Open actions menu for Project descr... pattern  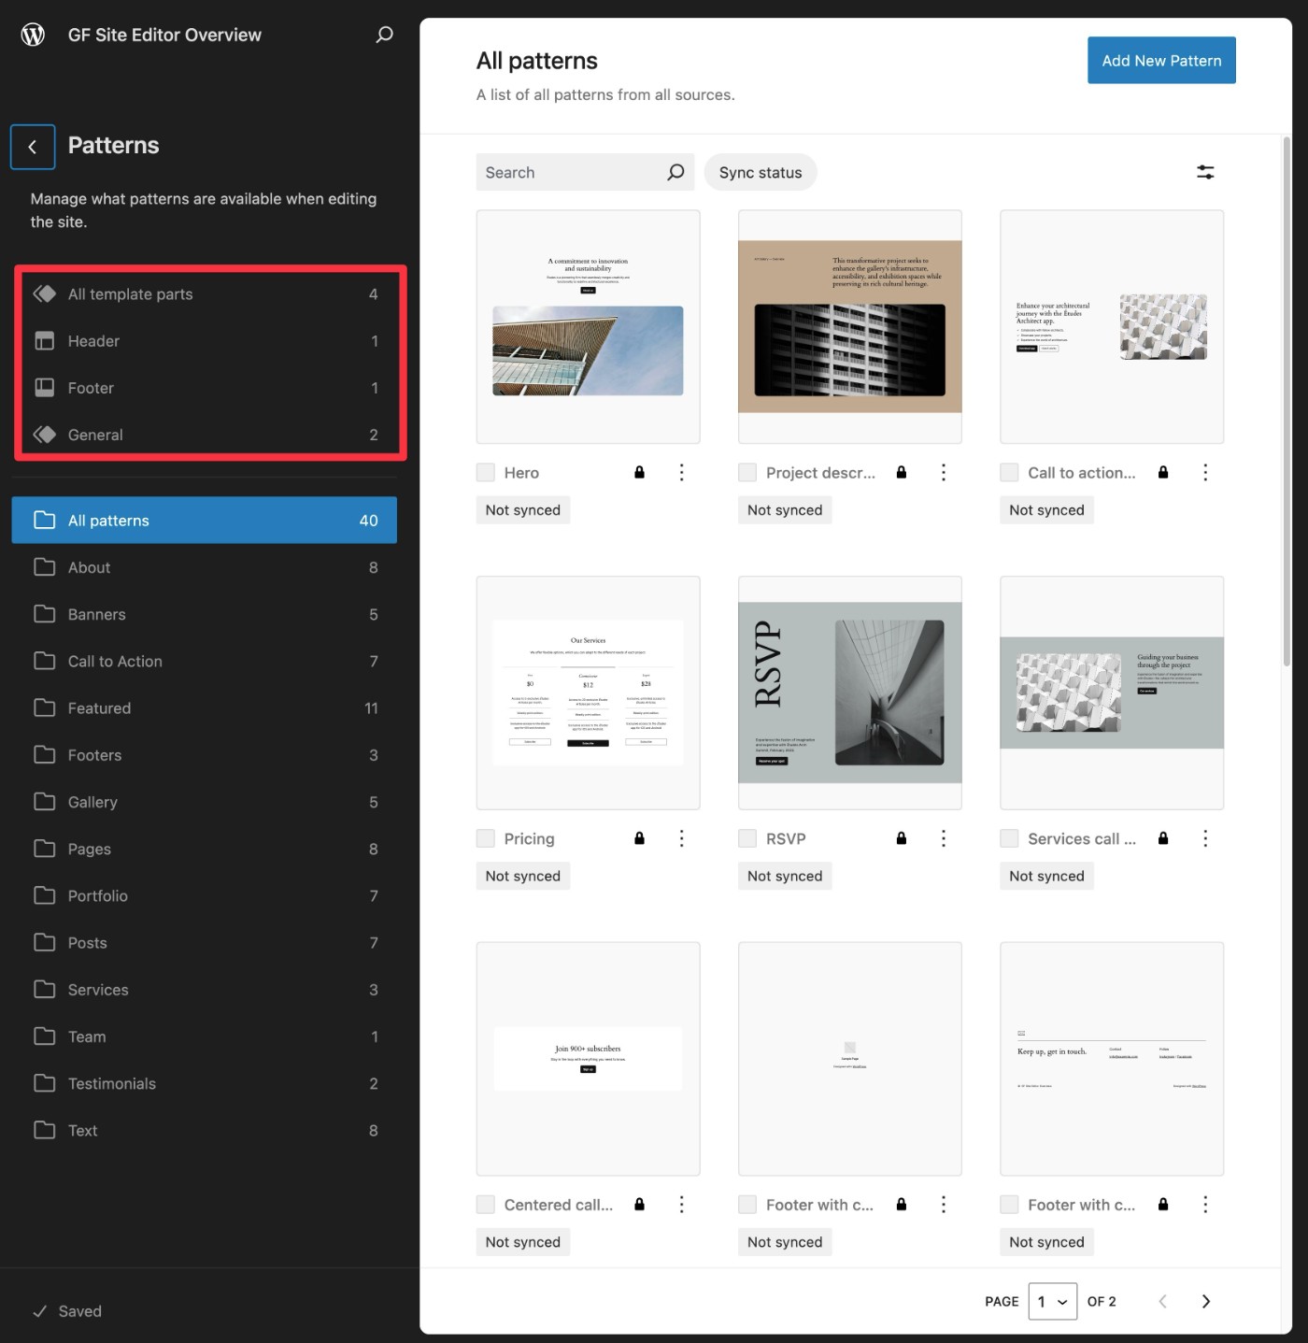click(x=943, y=473)
